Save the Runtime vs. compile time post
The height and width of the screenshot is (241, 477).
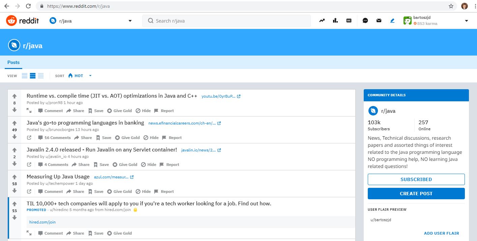click(x=98, y=110)
